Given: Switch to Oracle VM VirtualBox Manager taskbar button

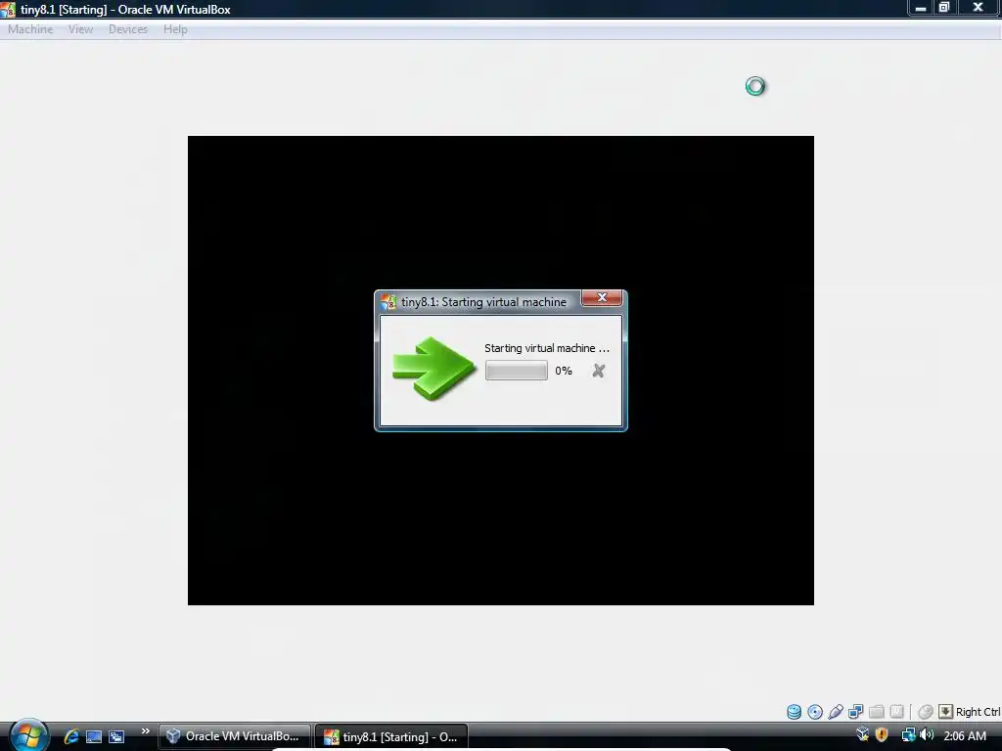Looking at the screenshot, I should pyautogui.click(x=235, y=736).
